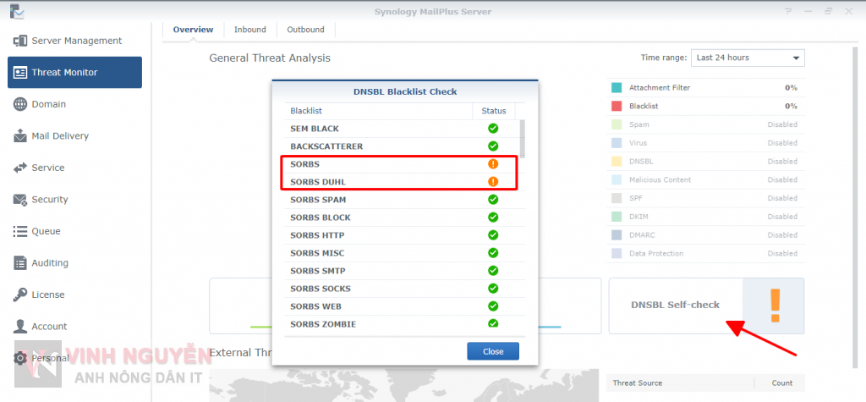The width and height of the screenshot is (866, 402).
Task: Open the License section
Action: click(x=48, y=295)
